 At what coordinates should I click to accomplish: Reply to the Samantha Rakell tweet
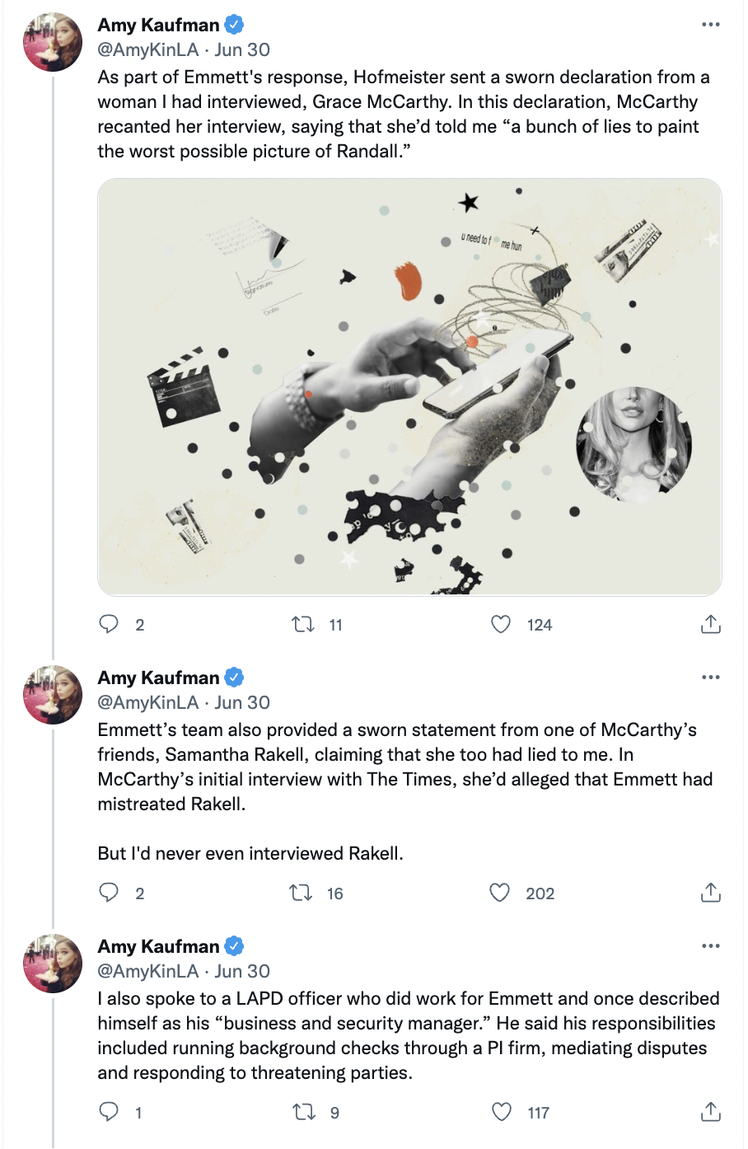[x=109, y=893]
